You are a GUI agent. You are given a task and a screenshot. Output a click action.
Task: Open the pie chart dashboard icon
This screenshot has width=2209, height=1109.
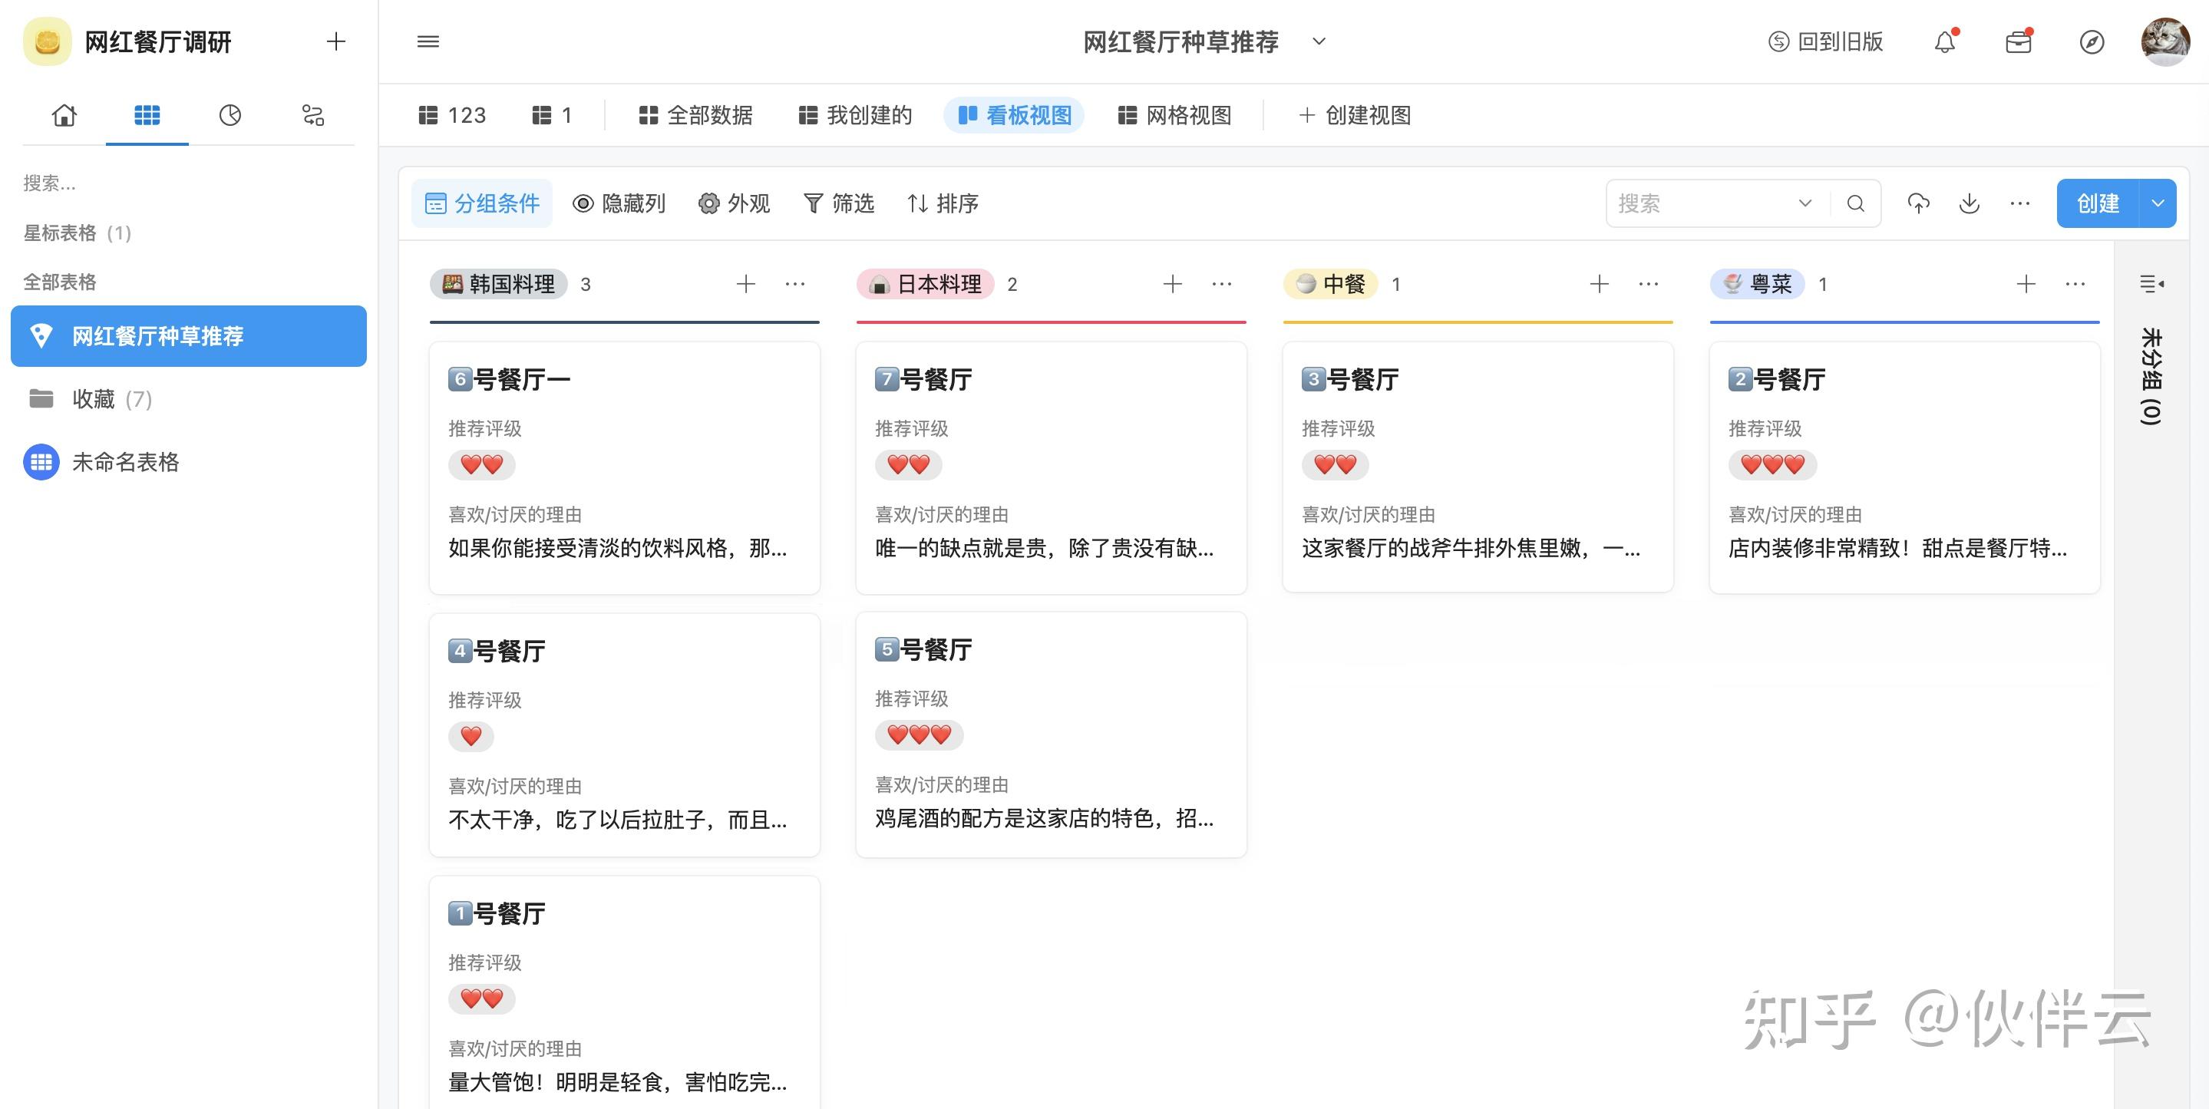coord(229,115)
